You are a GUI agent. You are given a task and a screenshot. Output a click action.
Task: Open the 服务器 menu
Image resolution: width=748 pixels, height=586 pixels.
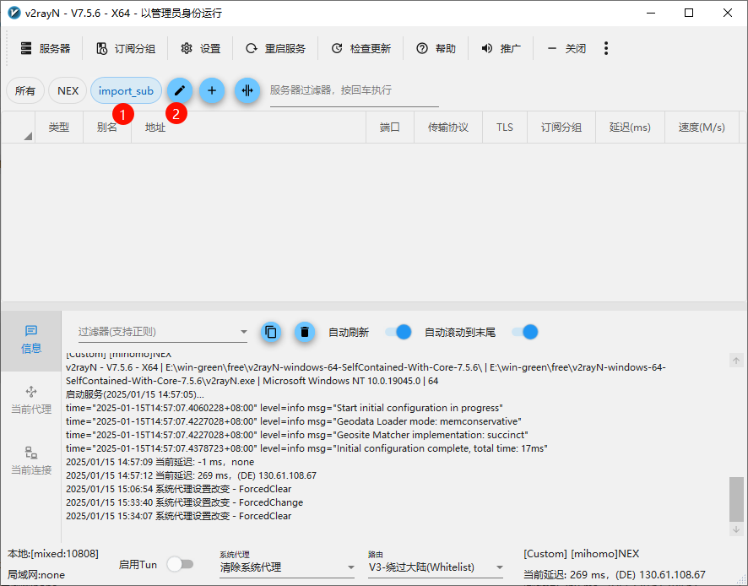pos(46,49)
